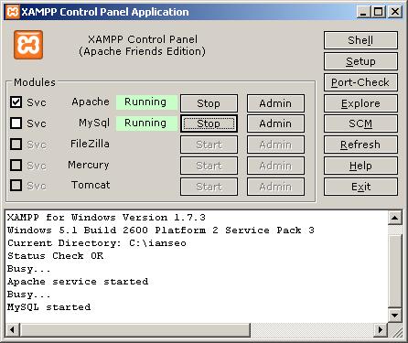The image size is (408, 343).
Task: Minimize the XAMPP window
Action: click(x=363, y=12)
